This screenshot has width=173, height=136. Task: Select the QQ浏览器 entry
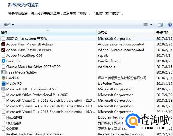point(14,123)
